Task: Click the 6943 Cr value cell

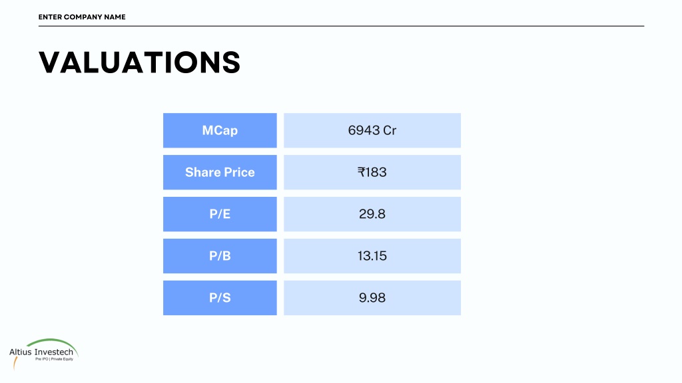Action: [x=372, y=130]
